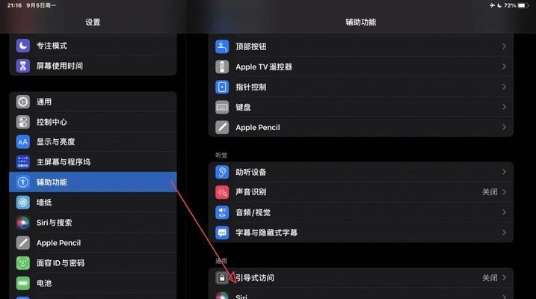The image size is (536, 299).
Task: Open the Pointer Control icon (指针控制)
Action: (222, 87)
